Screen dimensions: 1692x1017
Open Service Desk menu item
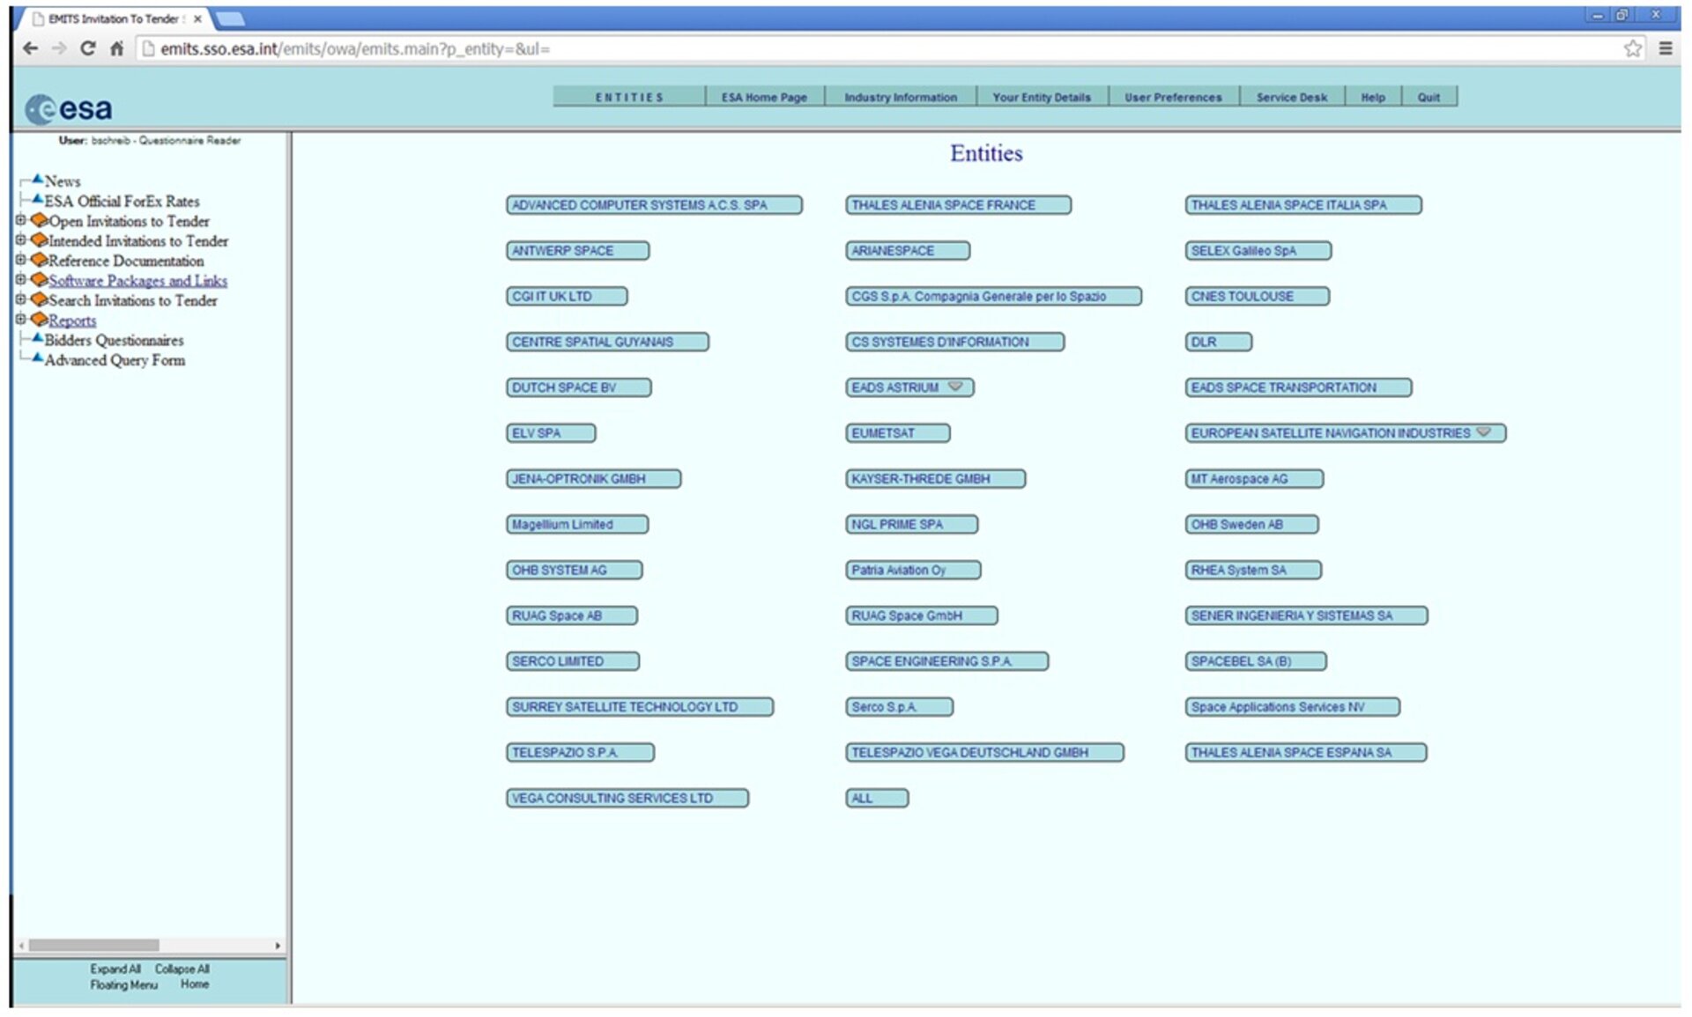[x=1292, y=97]
